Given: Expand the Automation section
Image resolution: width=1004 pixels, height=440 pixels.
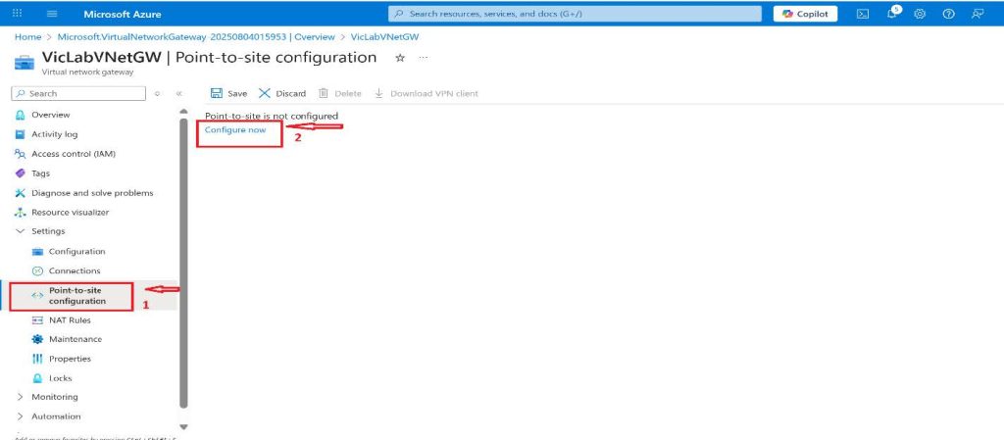Looking at the screenshot, I should pyautogui.click(x=21, y=416).
